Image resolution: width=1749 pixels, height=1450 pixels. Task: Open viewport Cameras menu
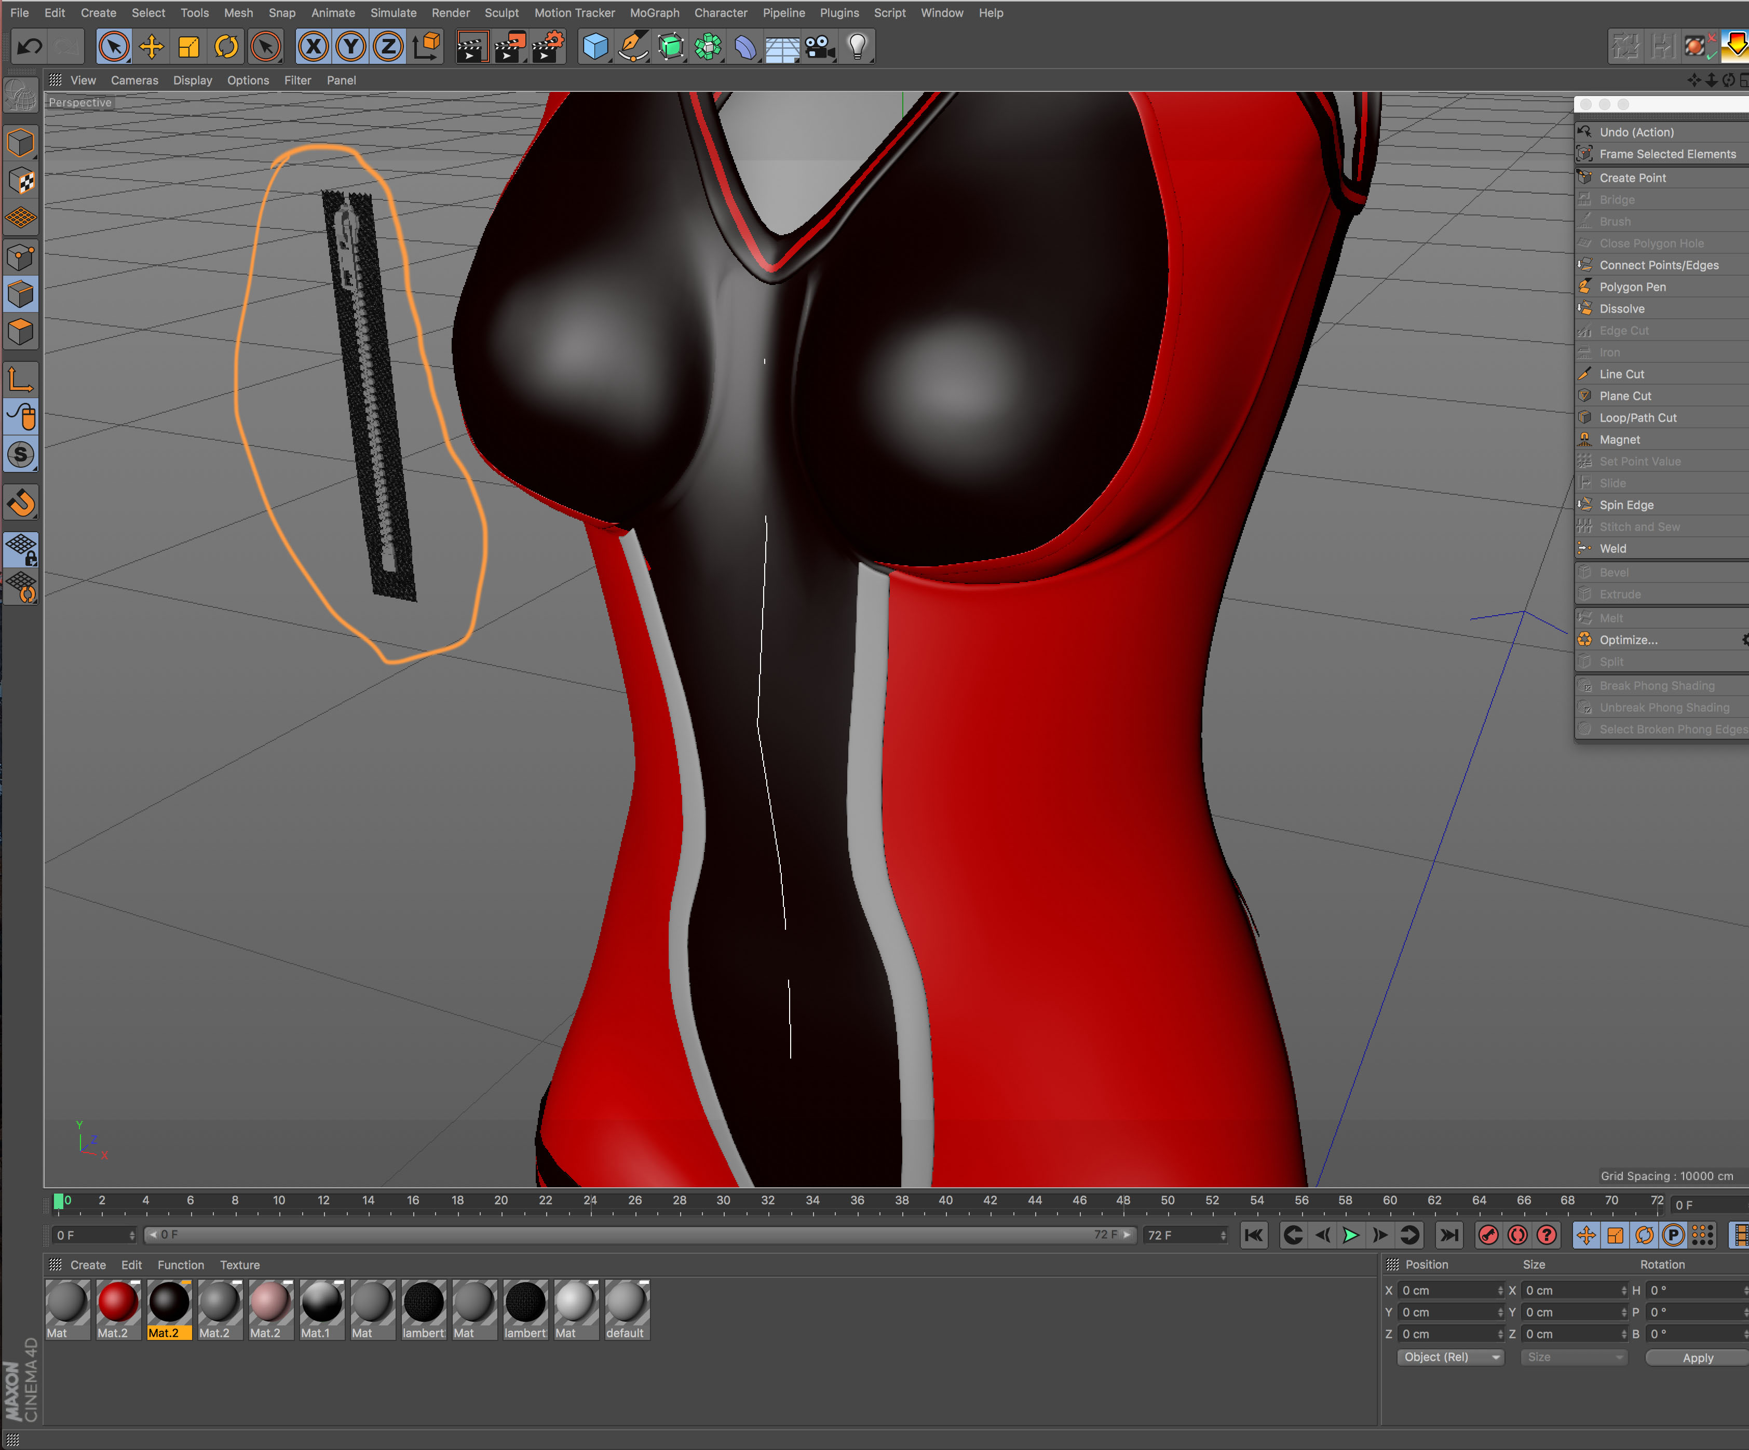tap(134, 80)
